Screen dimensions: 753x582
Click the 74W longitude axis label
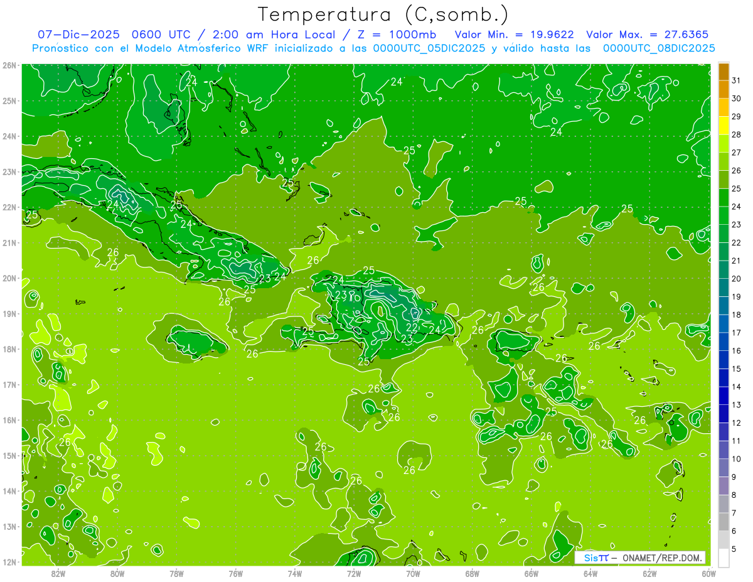(x=295, y=573)
